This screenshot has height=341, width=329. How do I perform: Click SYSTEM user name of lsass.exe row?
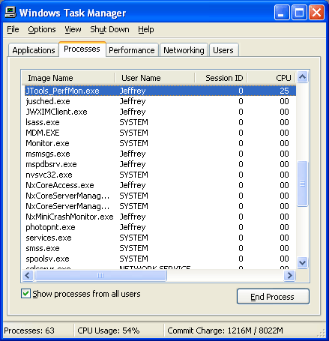[133, 122]
